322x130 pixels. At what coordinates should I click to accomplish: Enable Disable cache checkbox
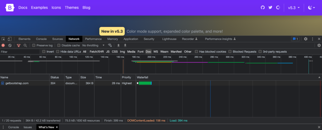(59, 45)
